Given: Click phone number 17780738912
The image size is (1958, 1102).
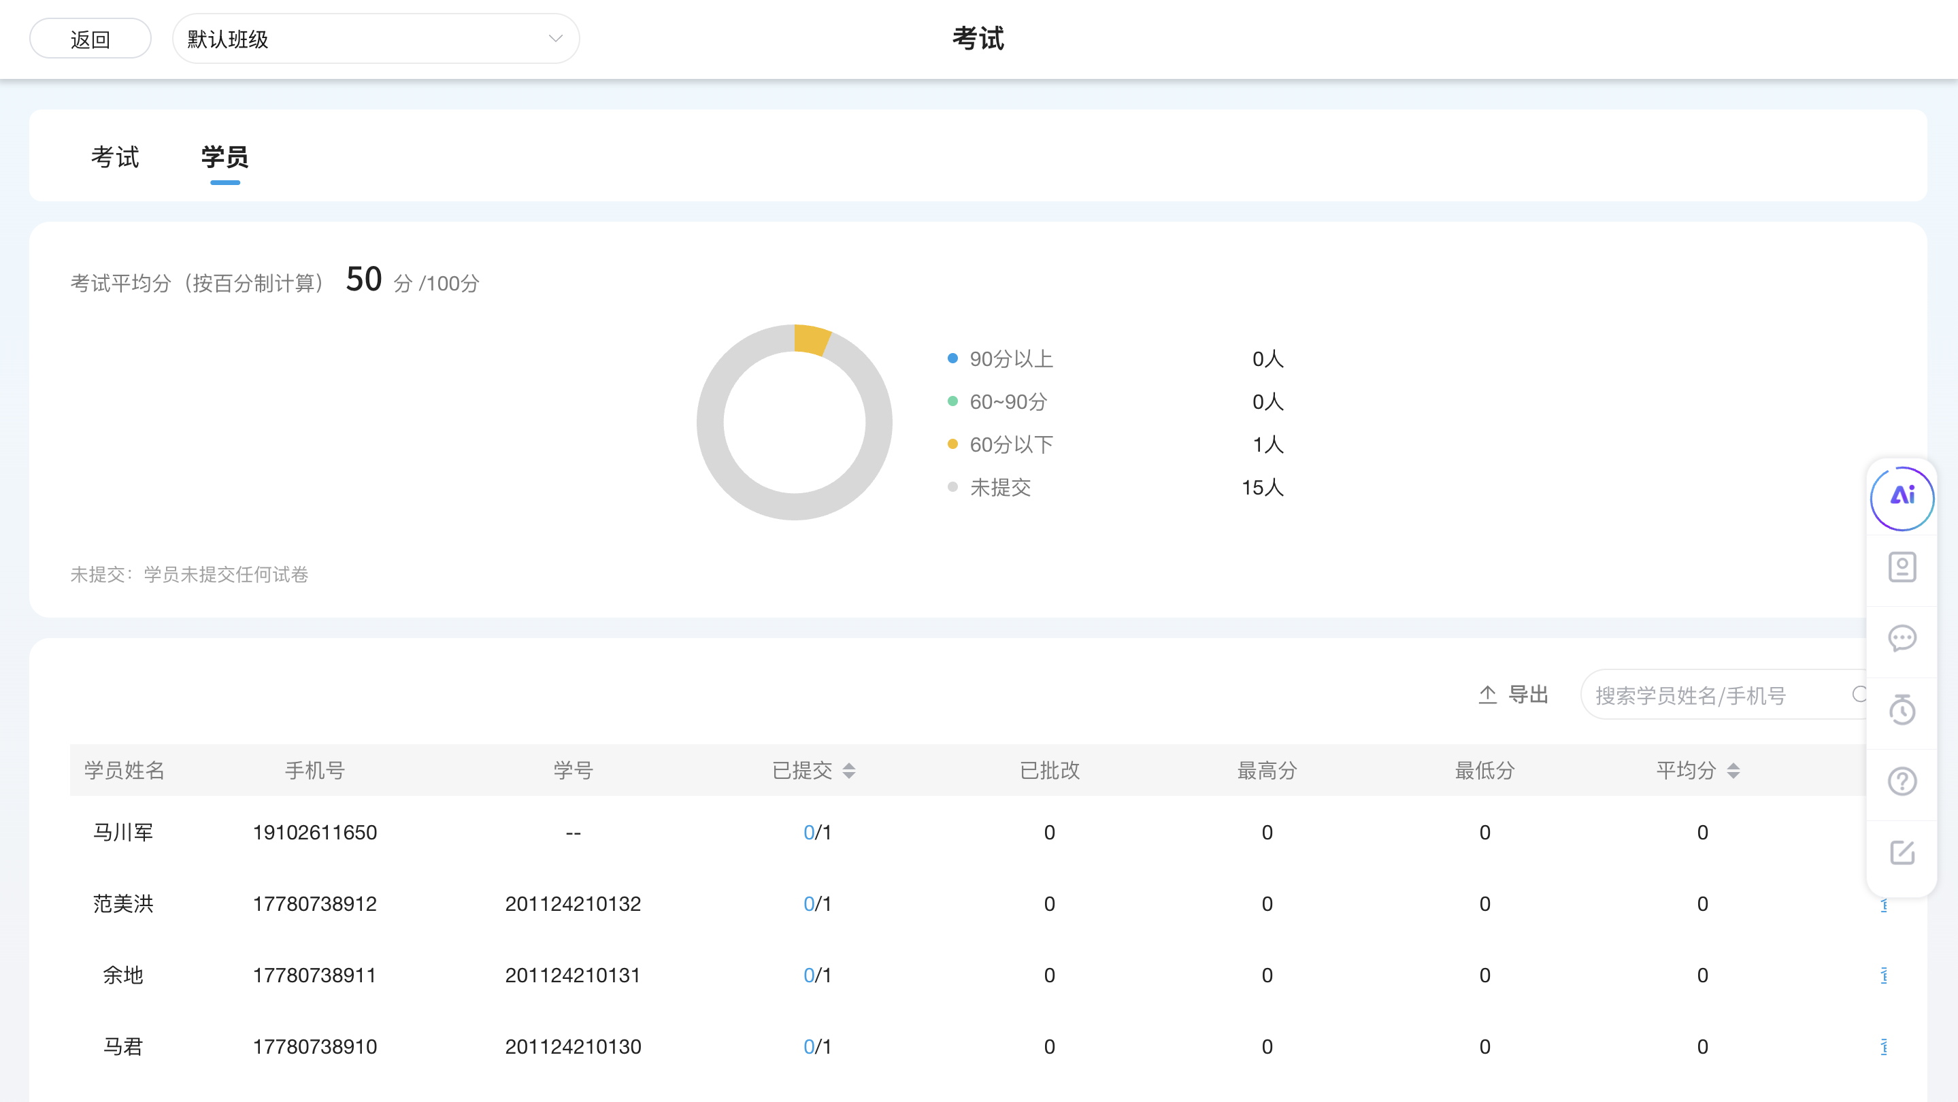Looking at the screenshot, I should coord(315,905).
